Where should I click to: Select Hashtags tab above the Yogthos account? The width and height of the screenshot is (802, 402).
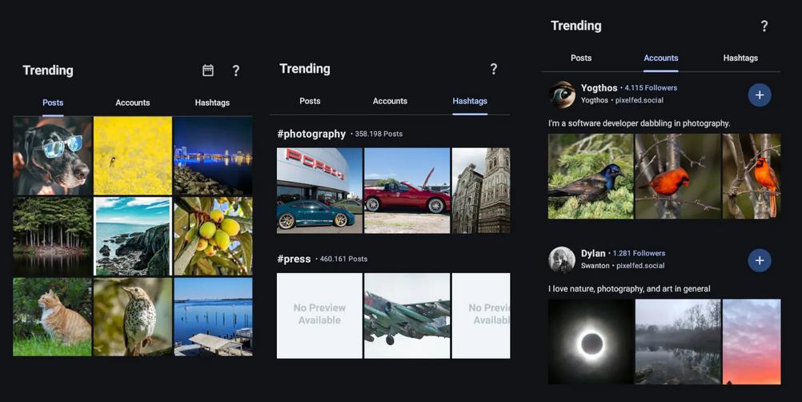[x=740, y=58]
